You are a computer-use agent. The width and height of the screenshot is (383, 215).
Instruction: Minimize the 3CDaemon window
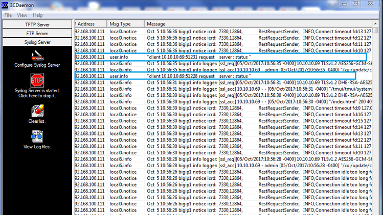click(345, 4)
